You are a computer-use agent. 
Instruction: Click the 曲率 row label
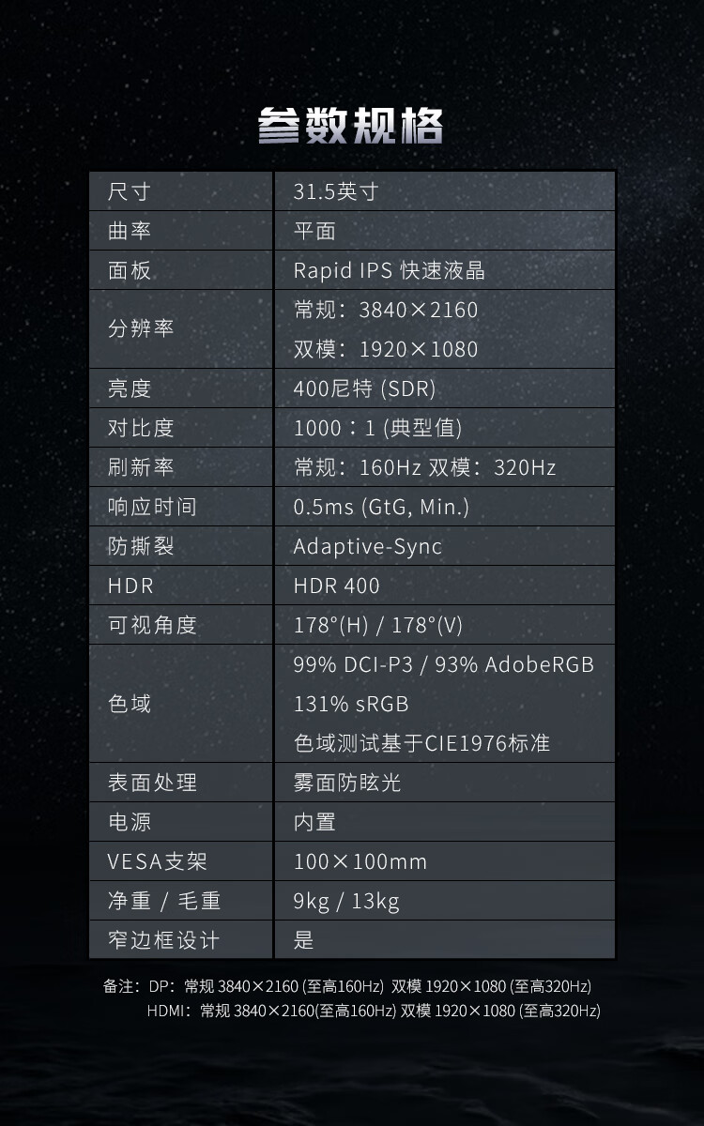[x=130, y=232]
